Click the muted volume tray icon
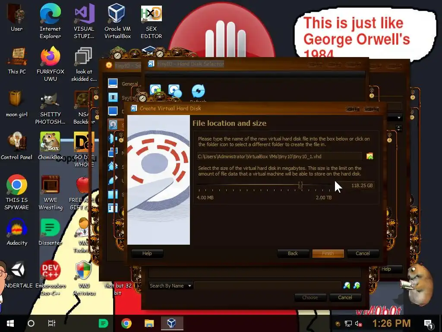The height and width of the screenshot is (332, 442). [358, 323]
